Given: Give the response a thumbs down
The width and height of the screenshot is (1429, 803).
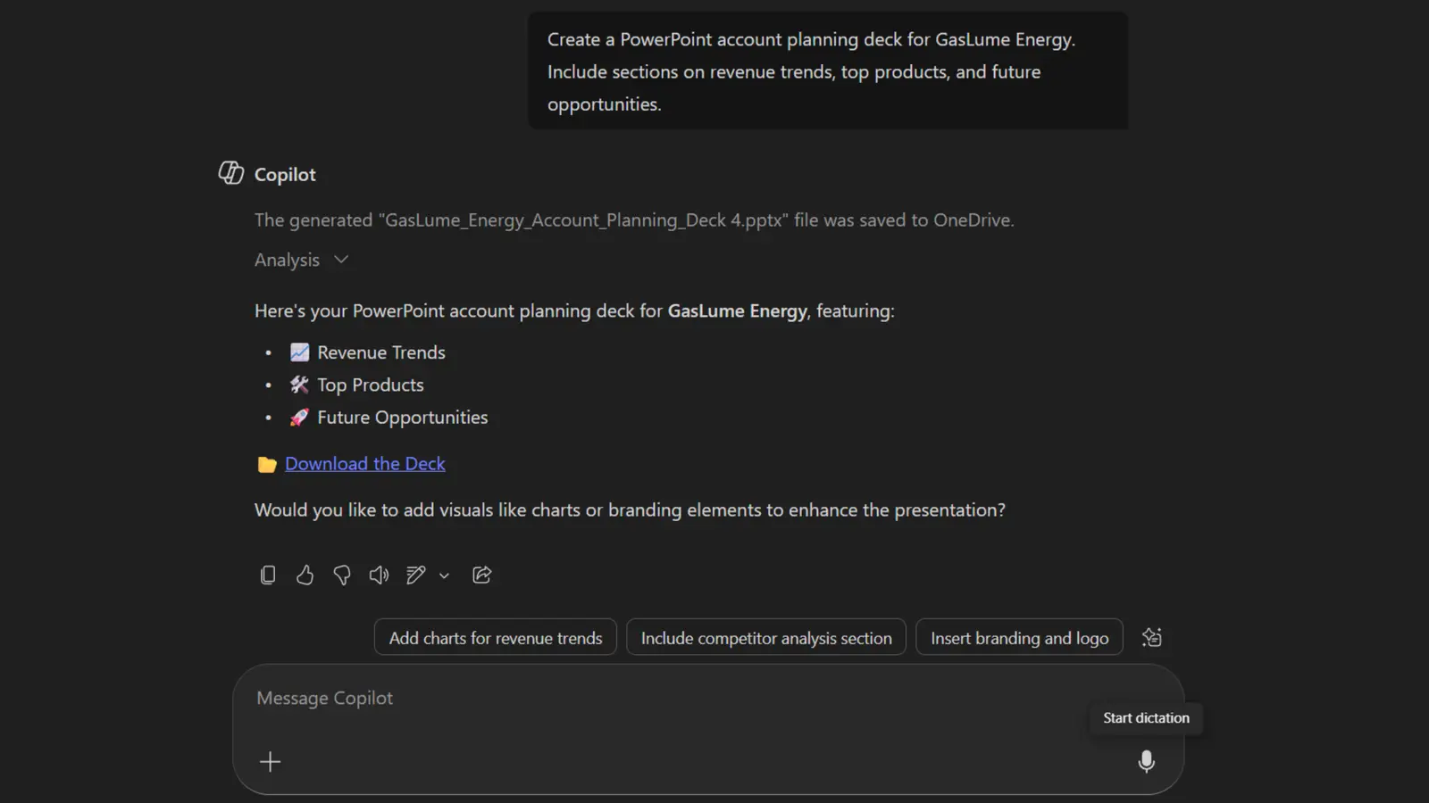Looking at the screenshot, I should click(x=341, y=575).
